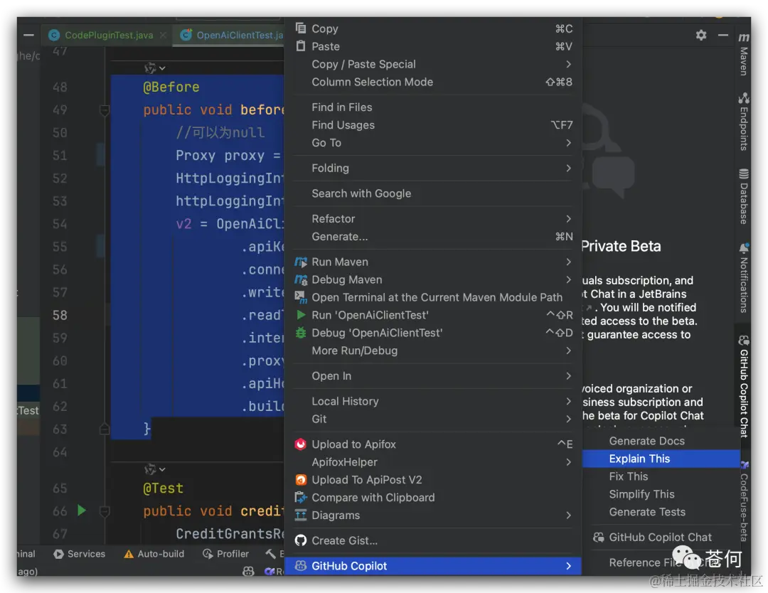Click the GitHub Copilot icon in context menu
Screen dimensions: 768x593
pos(301,565)
